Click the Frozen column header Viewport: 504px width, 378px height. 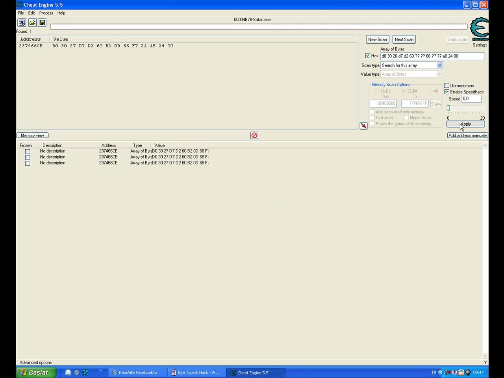26,145
